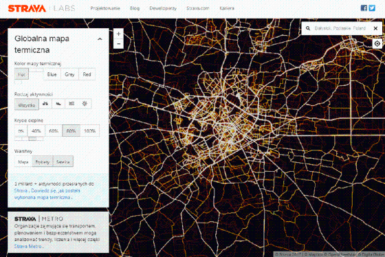The height and width of the screenshot is (257, 385).
Task: Collapse the Globalna mapa termiczna panel
Action: [100, 39]
